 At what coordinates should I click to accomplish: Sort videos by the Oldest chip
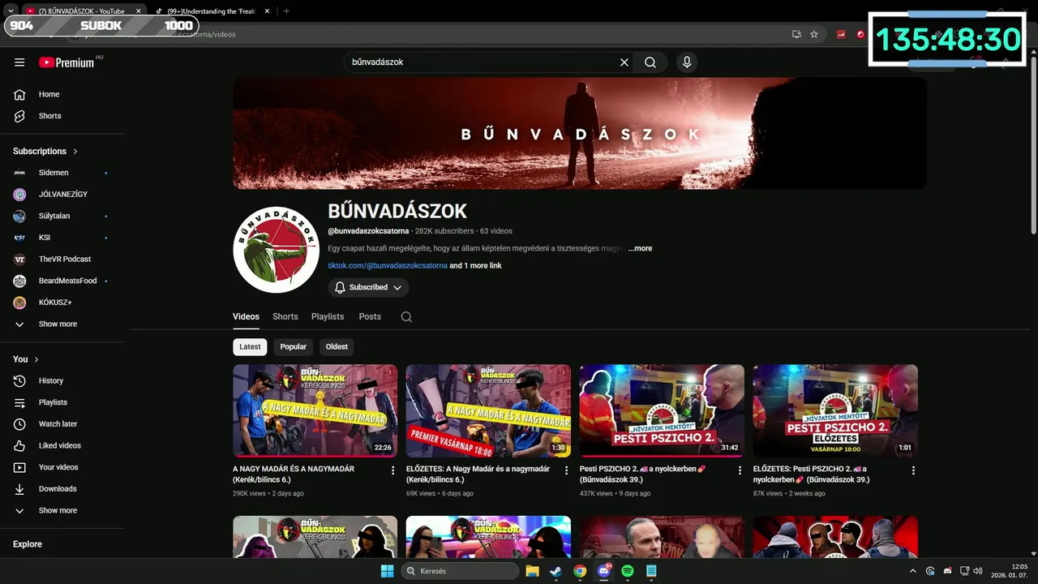[337, 346]
